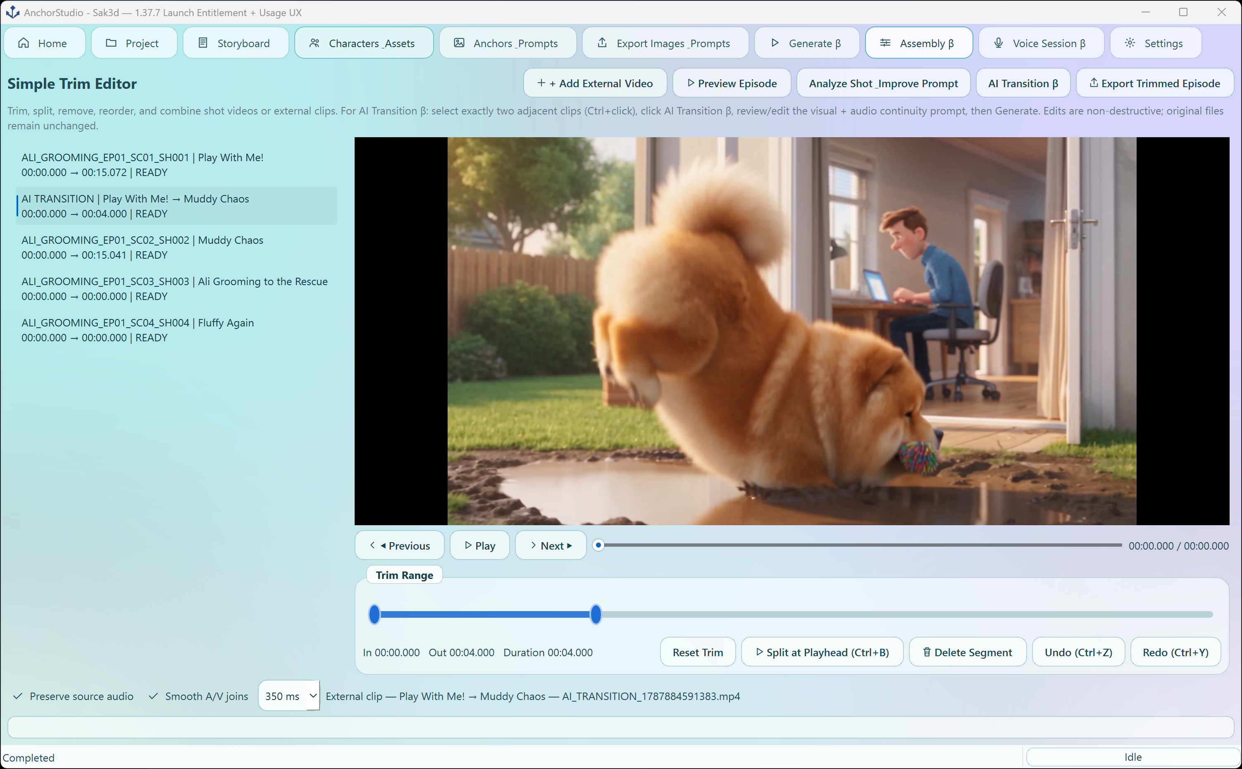Click Redo (Ctrl+Y) button

(x=1175, y=652)
